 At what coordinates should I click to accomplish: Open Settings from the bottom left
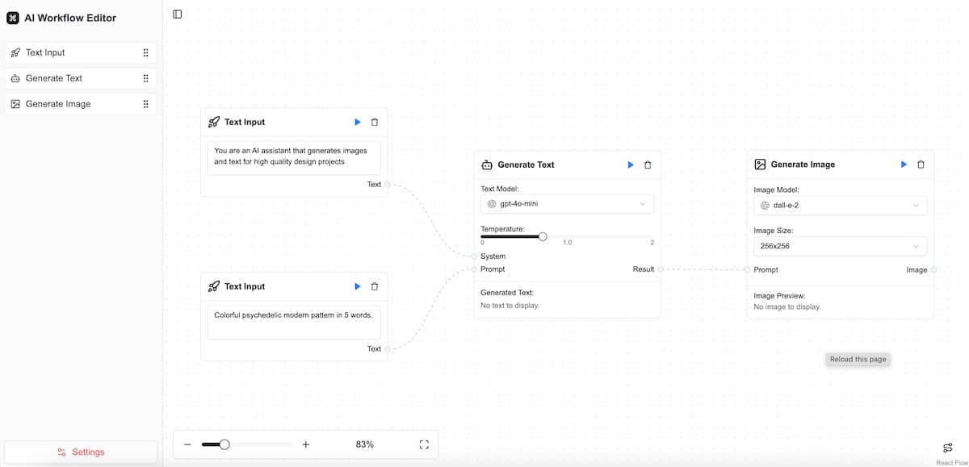pos(81,452)
